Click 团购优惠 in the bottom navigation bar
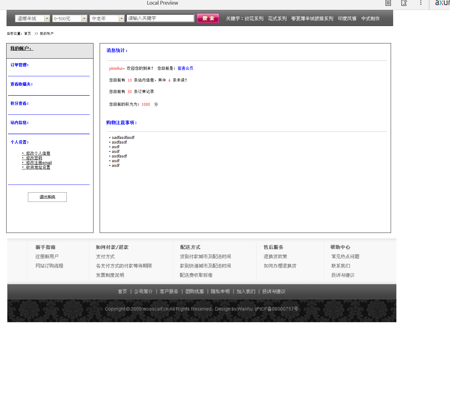The image size is (450, 414). pyautogui.click(x=195, y=292)
